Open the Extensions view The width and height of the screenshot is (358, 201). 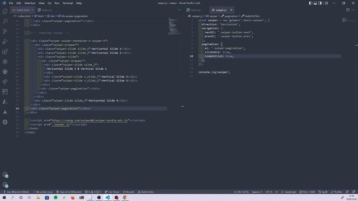tap(5, 51)
